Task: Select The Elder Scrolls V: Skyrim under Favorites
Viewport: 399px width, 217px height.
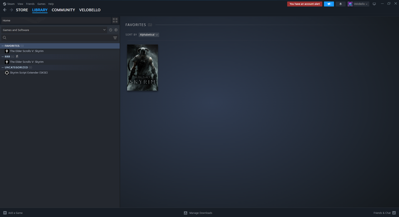Action: (x=27, y=51)
